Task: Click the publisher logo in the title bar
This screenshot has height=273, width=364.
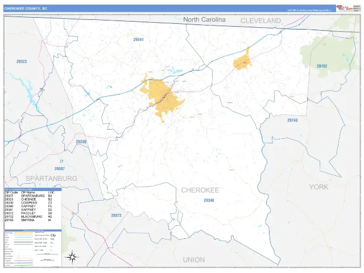Action: (345, 8)
